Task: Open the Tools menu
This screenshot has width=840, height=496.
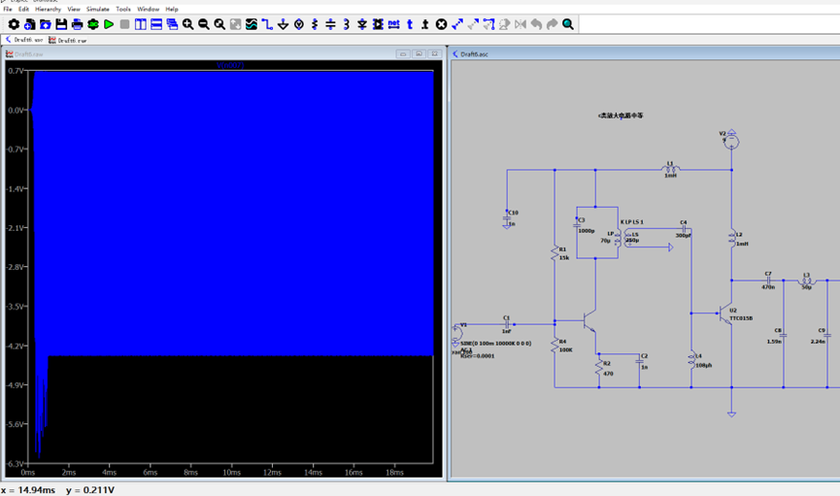Action: 123,9
